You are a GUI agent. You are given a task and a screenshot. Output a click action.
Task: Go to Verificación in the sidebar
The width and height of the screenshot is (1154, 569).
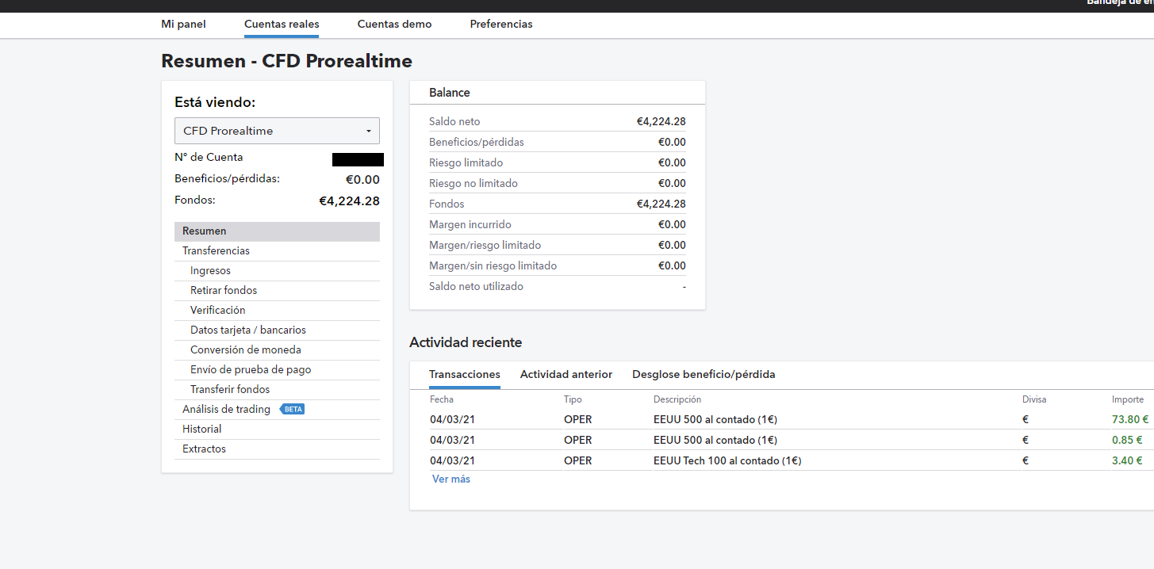(x=218, y=311)
